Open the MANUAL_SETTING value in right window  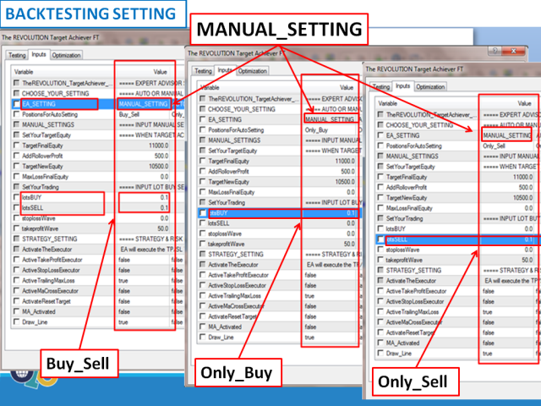pos(507,135)
